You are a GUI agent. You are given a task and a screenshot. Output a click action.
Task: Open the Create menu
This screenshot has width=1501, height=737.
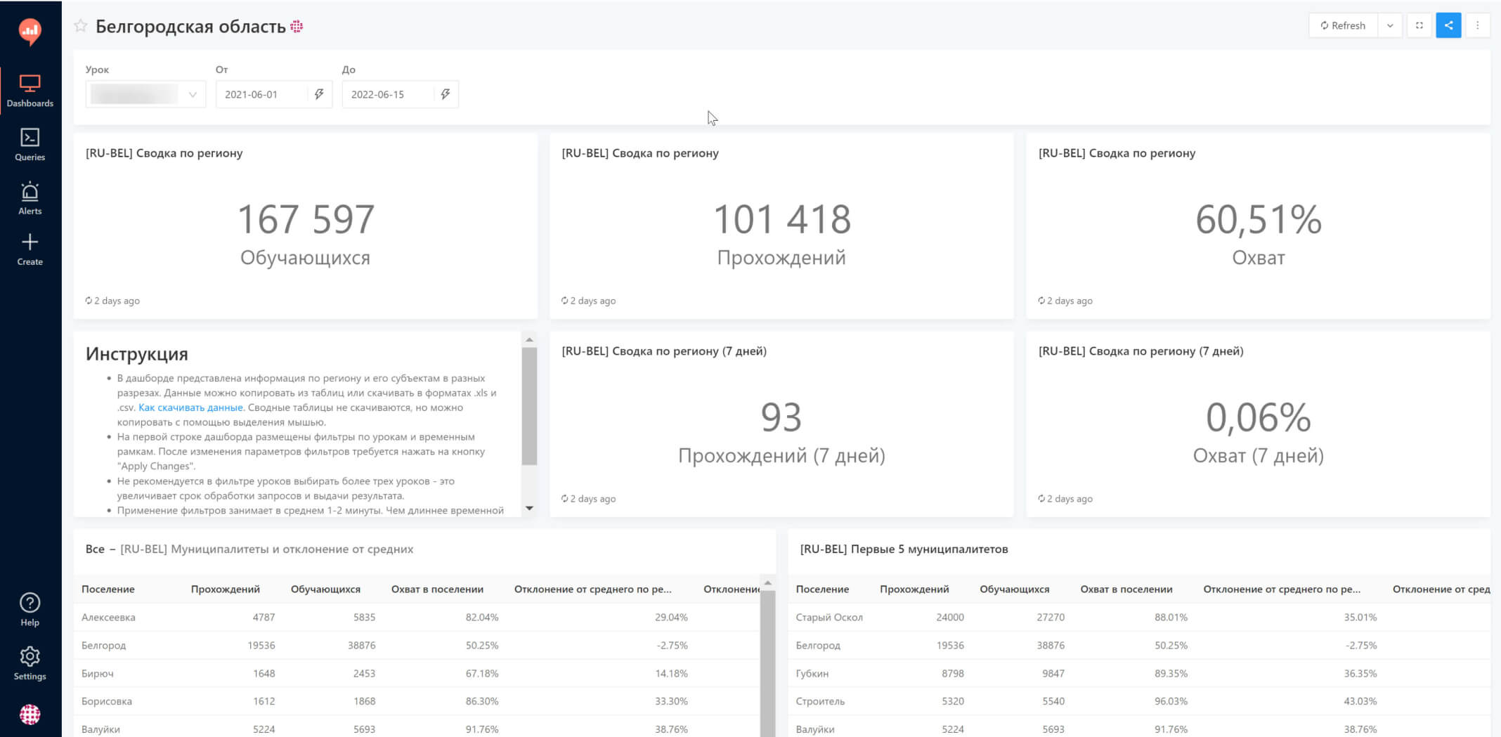click(x=30, y=249)
